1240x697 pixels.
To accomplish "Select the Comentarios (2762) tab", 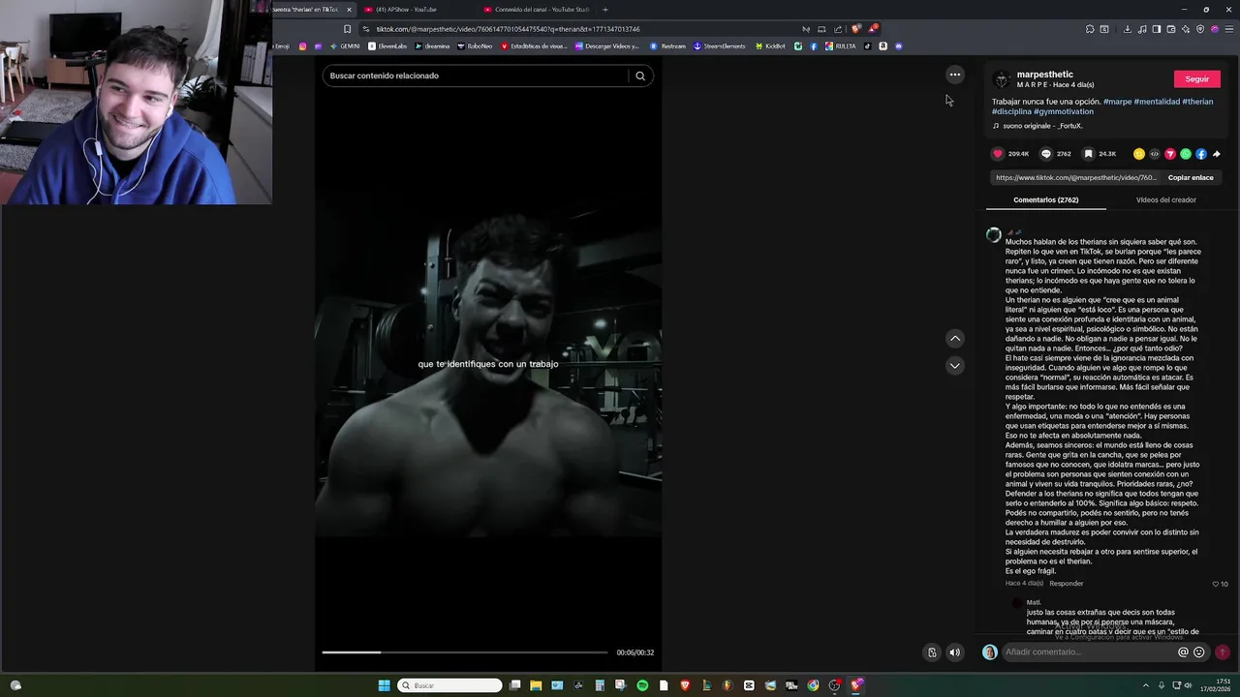I will (x=1045, y=199).
